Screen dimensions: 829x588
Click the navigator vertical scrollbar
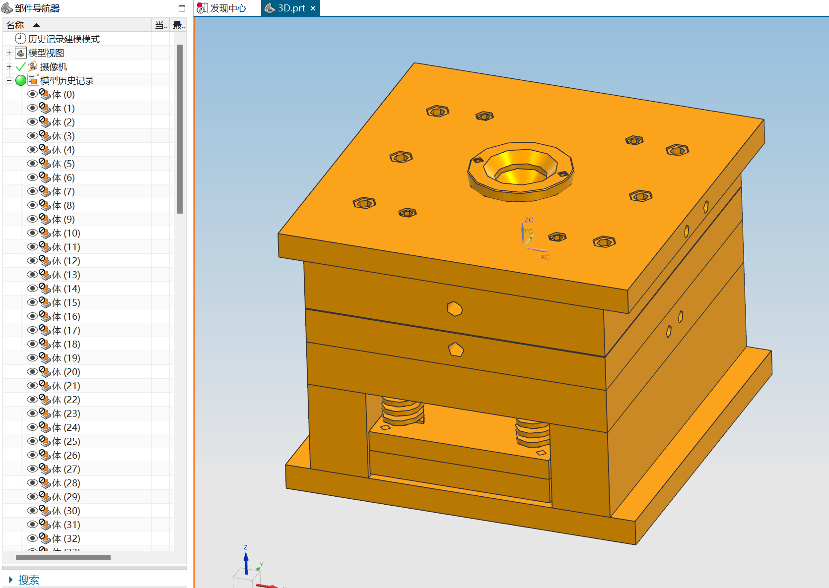click(x=180, y=129)
